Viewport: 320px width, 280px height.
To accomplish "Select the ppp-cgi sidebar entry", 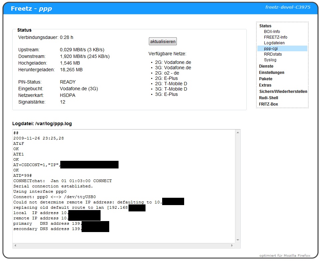I will (271, 49).
